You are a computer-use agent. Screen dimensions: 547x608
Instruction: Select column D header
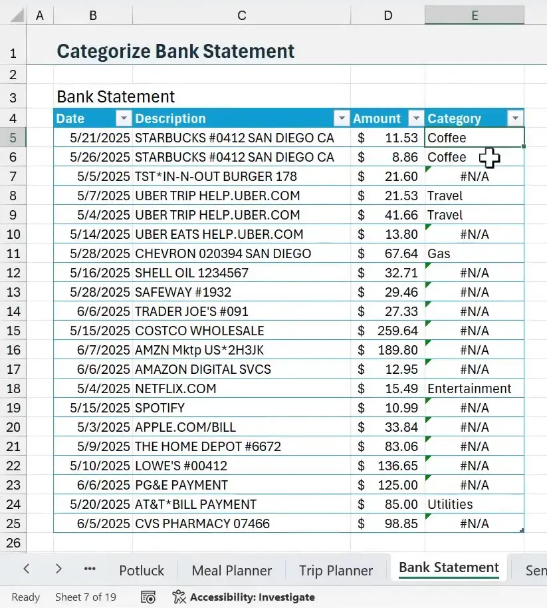[x=387, y=15]
